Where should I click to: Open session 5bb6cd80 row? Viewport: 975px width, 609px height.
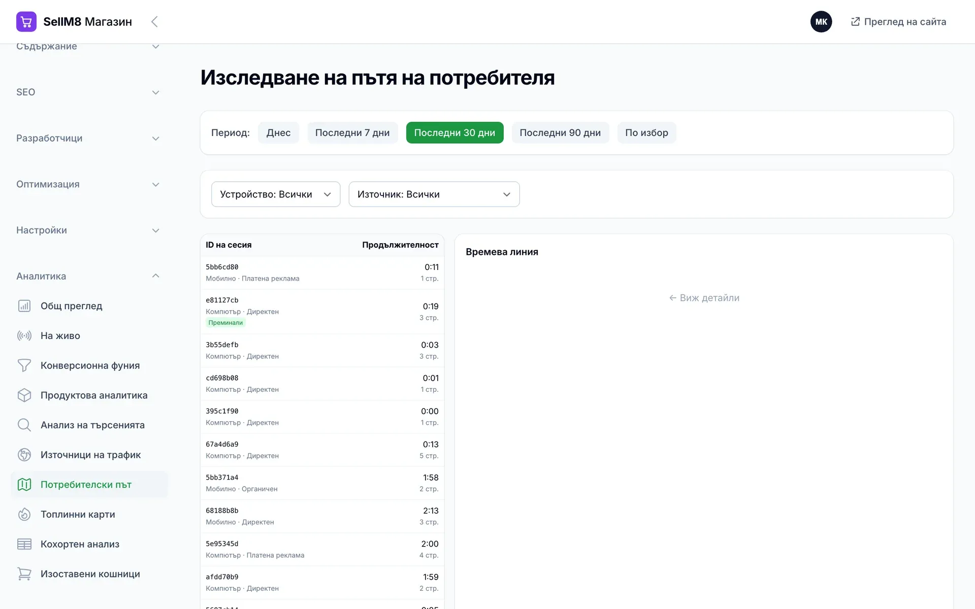point(322,273)
